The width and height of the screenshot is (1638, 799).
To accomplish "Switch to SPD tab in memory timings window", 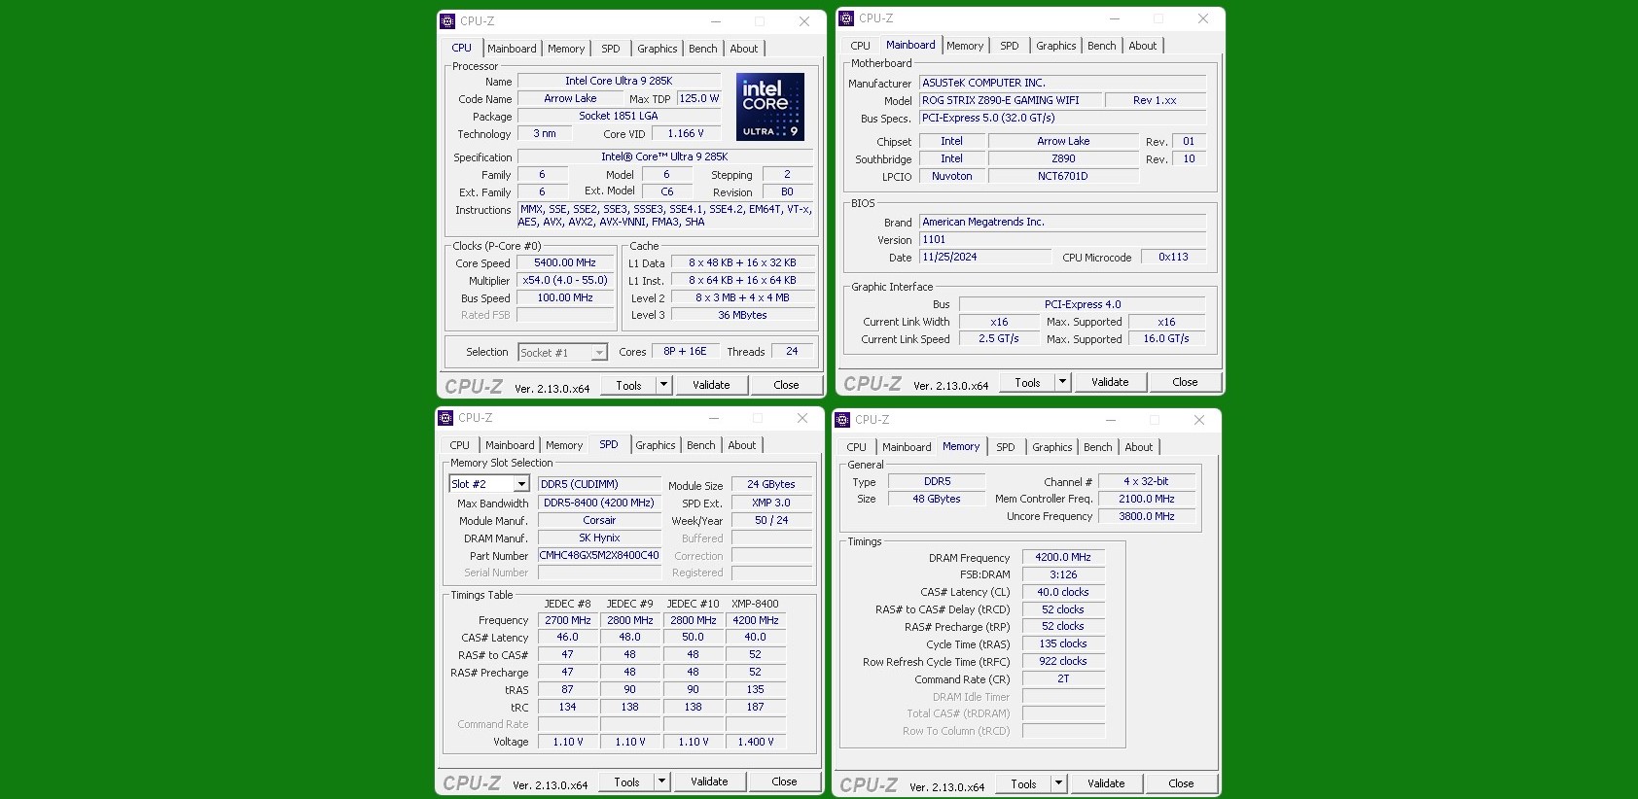I will tap(1005, 447).
